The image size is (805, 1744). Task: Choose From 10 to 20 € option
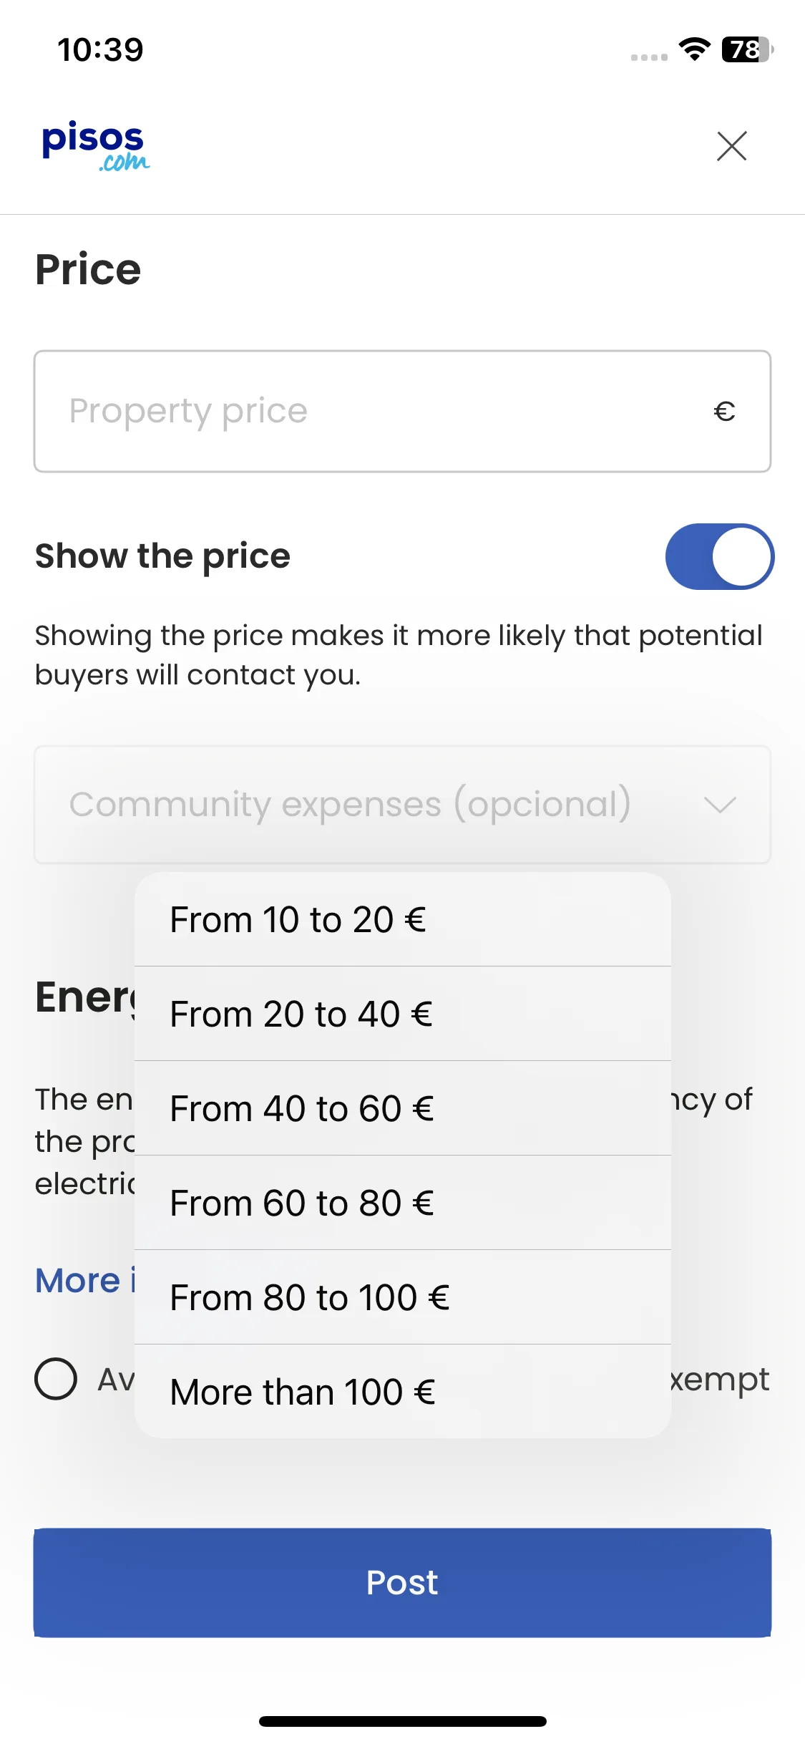click(x=403, y=919)
